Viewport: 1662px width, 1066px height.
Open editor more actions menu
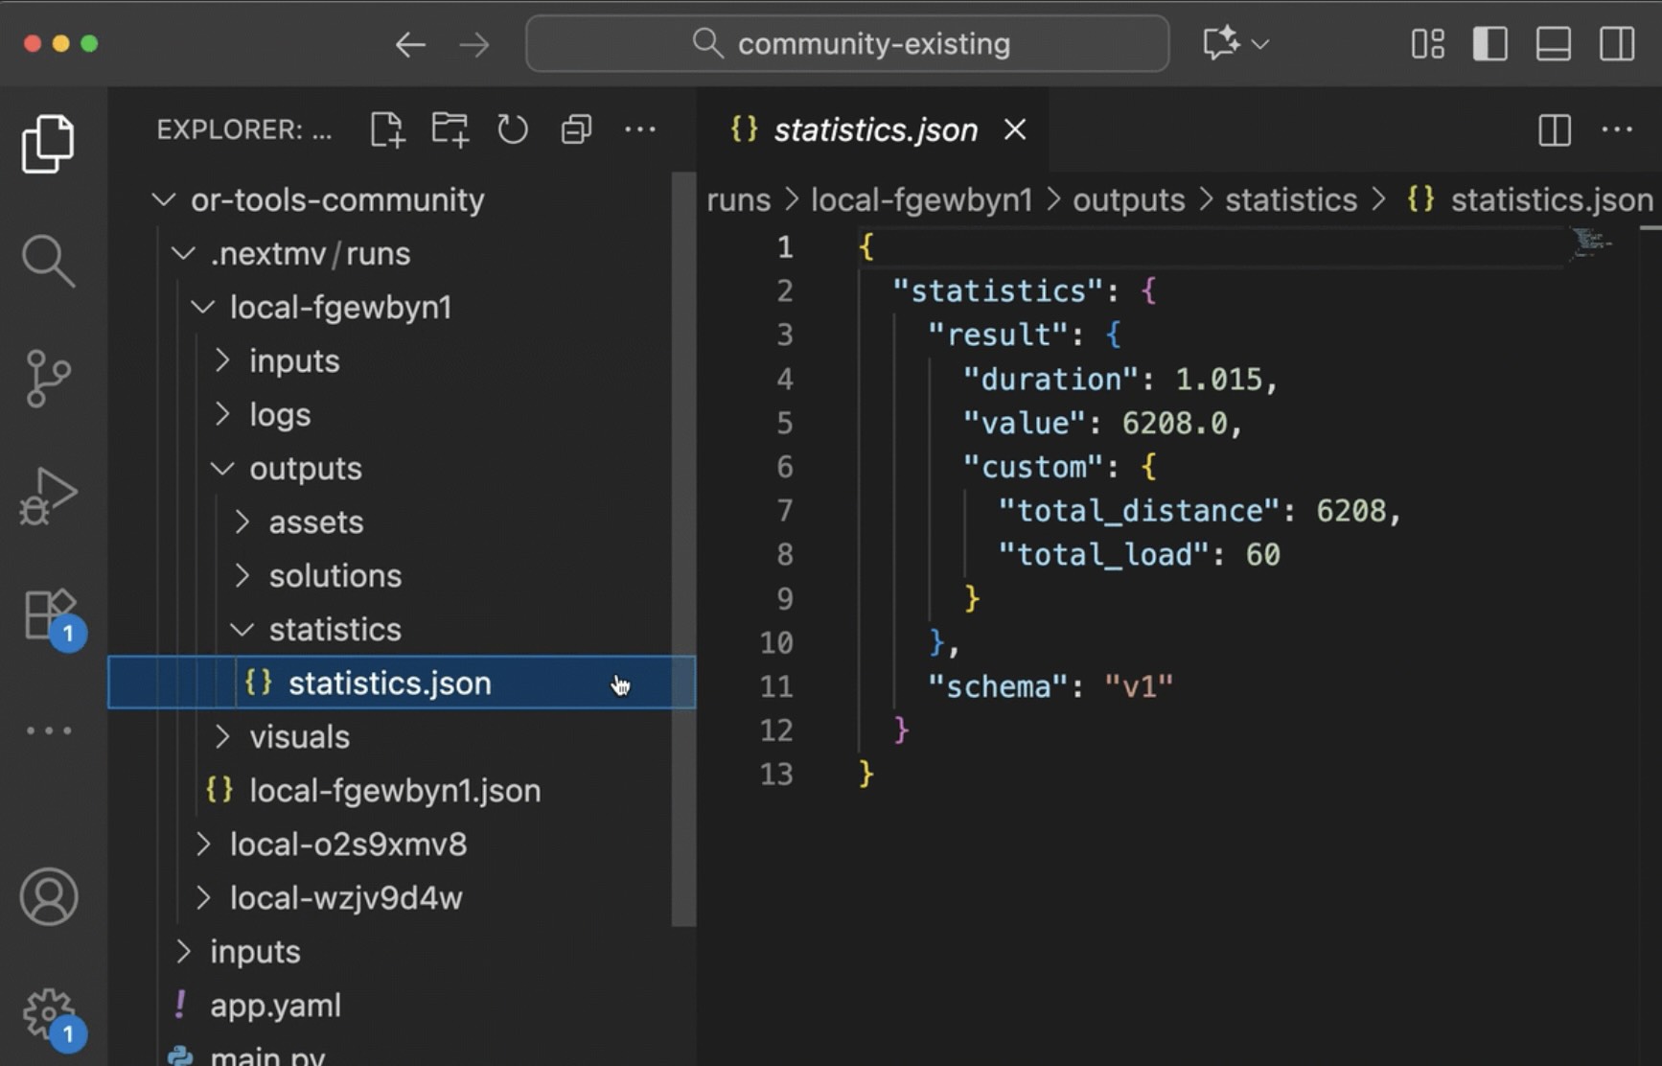tap(1617, 129)
